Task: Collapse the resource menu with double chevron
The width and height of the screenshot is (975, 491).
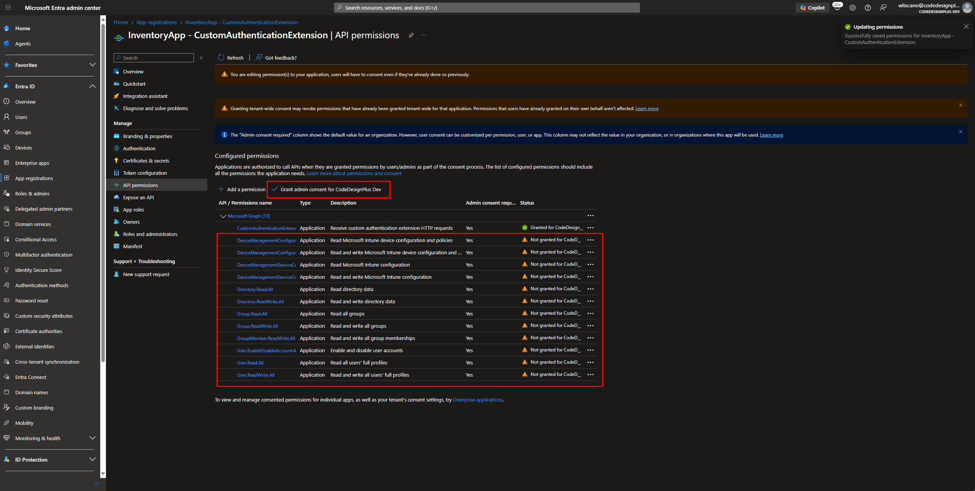Action: click(x=201, y=58)
